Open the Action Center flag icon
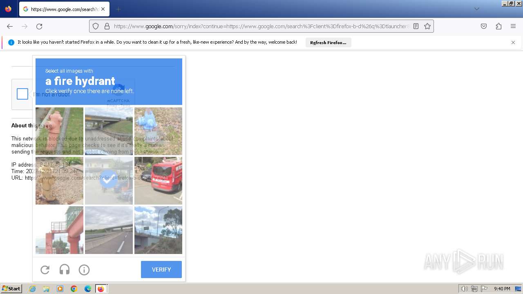523x294 pixels. pyautogui.click(x=484, y=289)
